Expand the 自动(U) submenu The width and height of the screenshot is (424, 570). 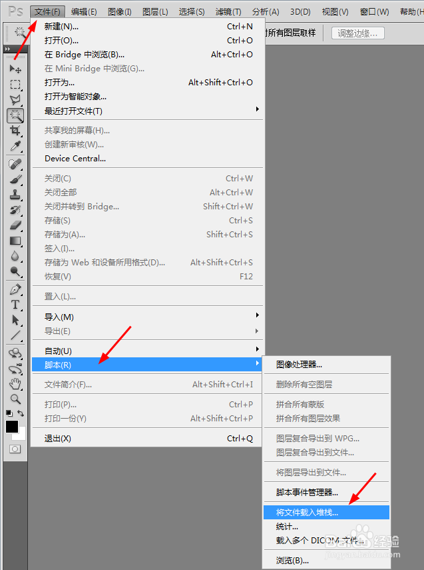coord(147,351)
